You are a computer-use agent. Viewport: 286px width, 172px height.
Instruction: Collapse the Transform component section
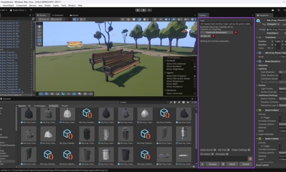pyautogui.click(x=257, y=37)
